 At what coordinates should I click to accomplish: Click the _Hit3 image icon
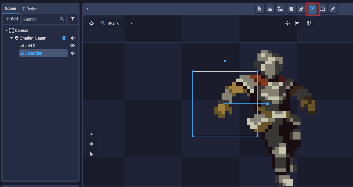pyautogui.click(x=22, y=46)
